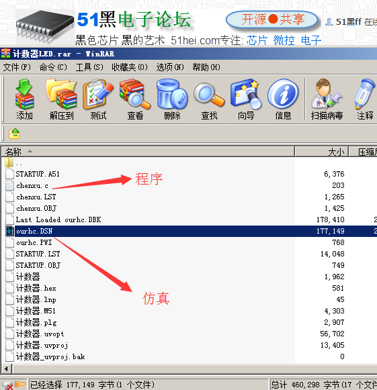Screen dimensions: 377x390
Task: Open the 收藏夹(O) menu
Action: click(130, 67)
